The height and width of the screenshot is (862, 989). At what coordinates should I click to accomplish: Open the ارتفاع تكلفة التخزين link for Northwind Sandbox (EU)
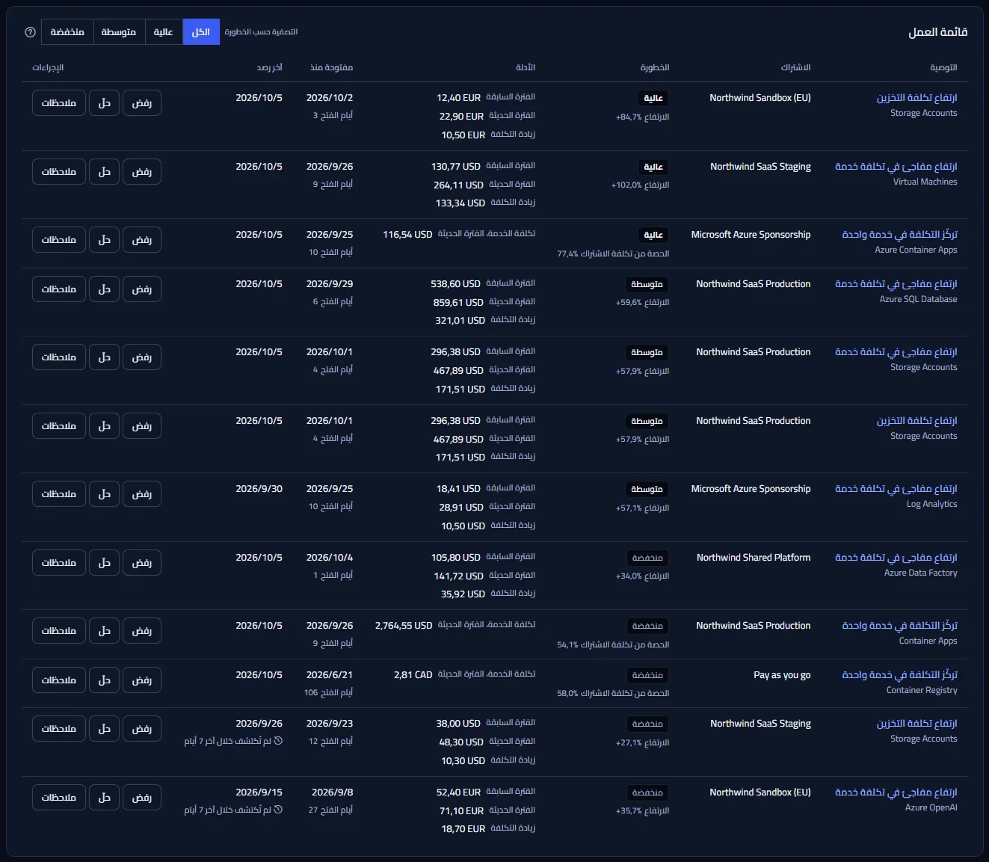[x=916, y=98]
